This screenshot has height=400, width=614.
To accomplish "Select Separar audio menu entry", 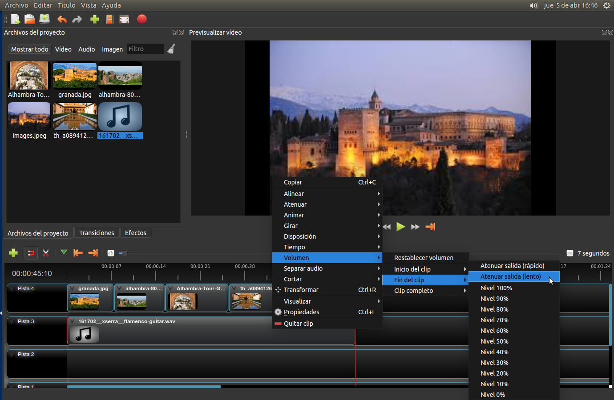I will tap(327, 268).
